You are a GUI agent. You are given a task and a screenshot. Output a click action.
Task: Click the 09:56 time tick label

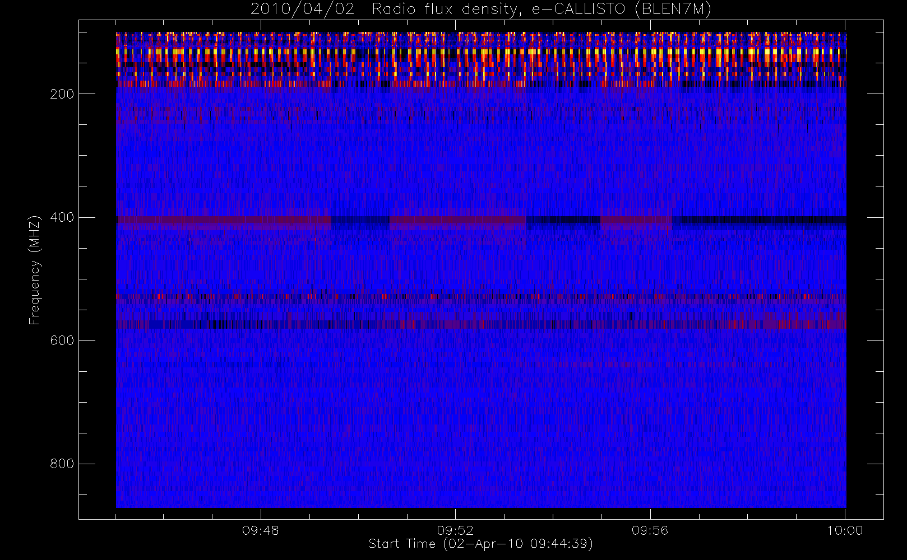(650, 530)
